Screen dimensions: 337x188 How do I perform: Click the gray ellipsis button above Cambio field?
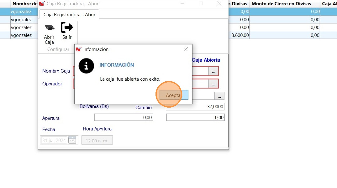219,96
